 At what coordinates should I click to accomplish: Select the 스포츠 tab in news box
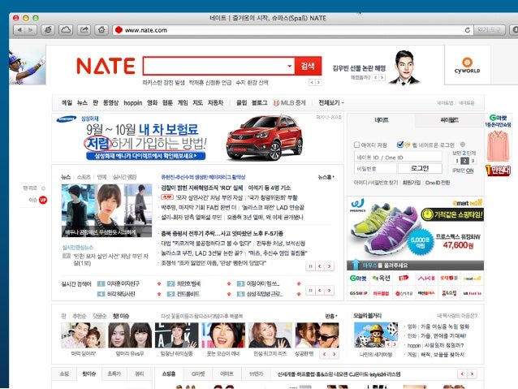pyautogui.click(x=84, y=177)
